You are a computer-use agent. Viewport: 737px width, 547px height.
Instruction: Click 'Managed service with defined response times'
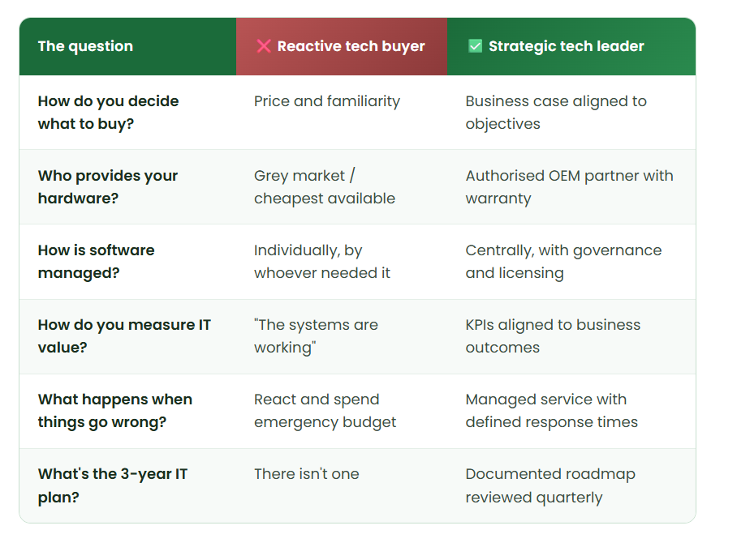552,411
